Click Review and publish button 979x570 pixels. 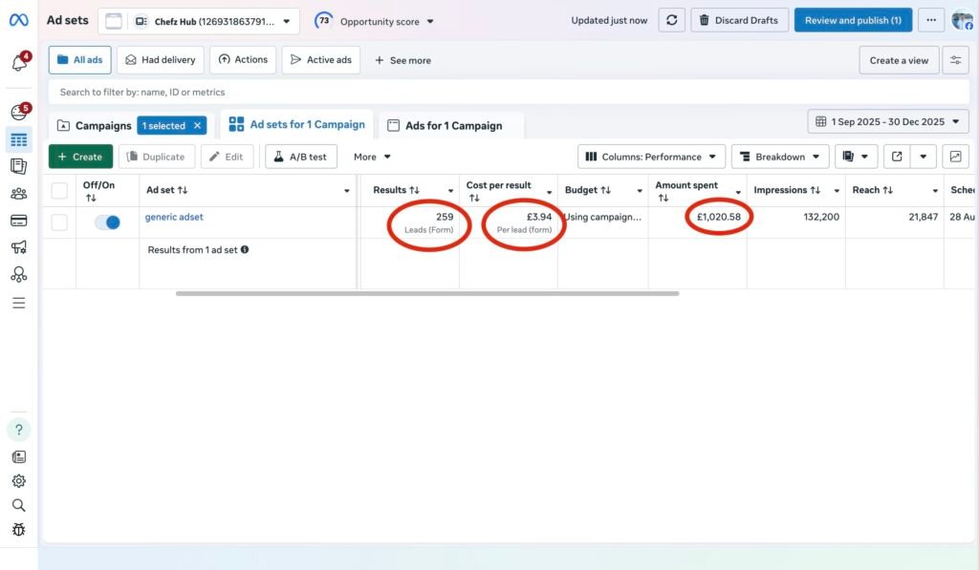tap(853, 20)
